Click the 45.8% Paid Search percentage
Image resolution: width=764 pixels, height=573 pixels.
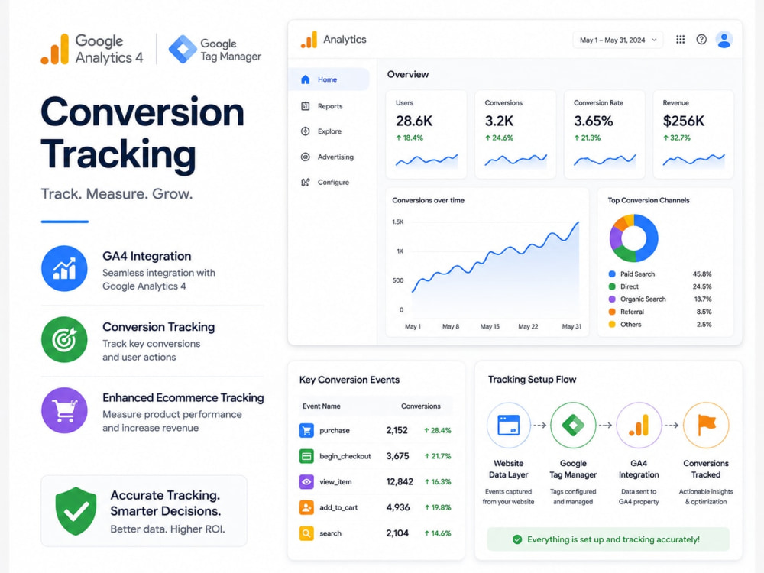tap(702, 274)
